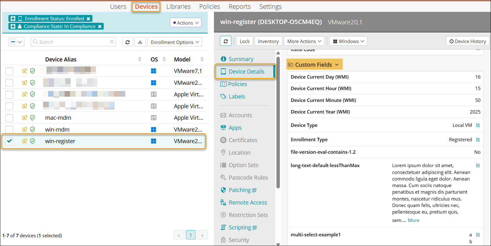
Task: Refresh the device list with the reload icon
Action: (127, 42)
